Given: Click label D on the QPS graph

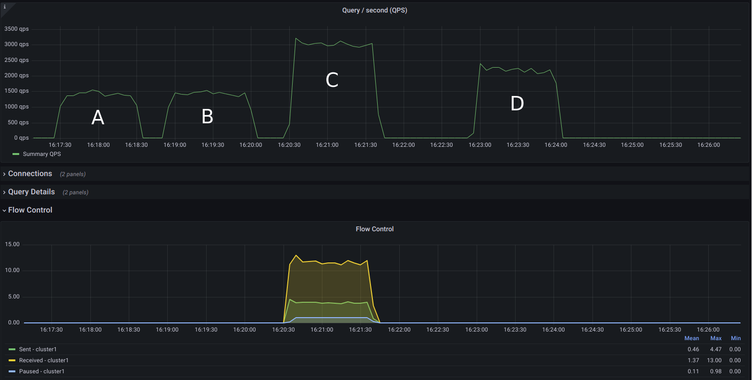Looking at the screenshot, I should coord(517,103).
